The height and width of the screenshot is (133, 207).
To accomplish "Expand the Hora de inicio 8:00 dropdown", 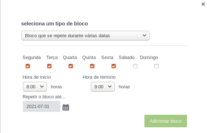I will pos(35,87).
